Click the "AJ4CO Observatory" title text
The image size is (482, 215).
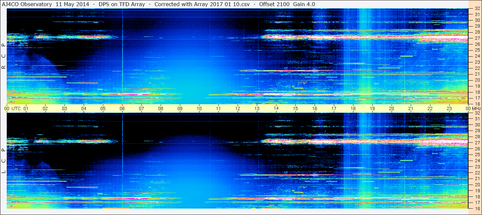(x=27, y=4)
